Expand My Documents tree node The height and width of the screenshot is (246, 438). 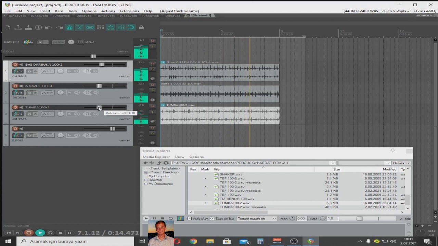point(146,184)
